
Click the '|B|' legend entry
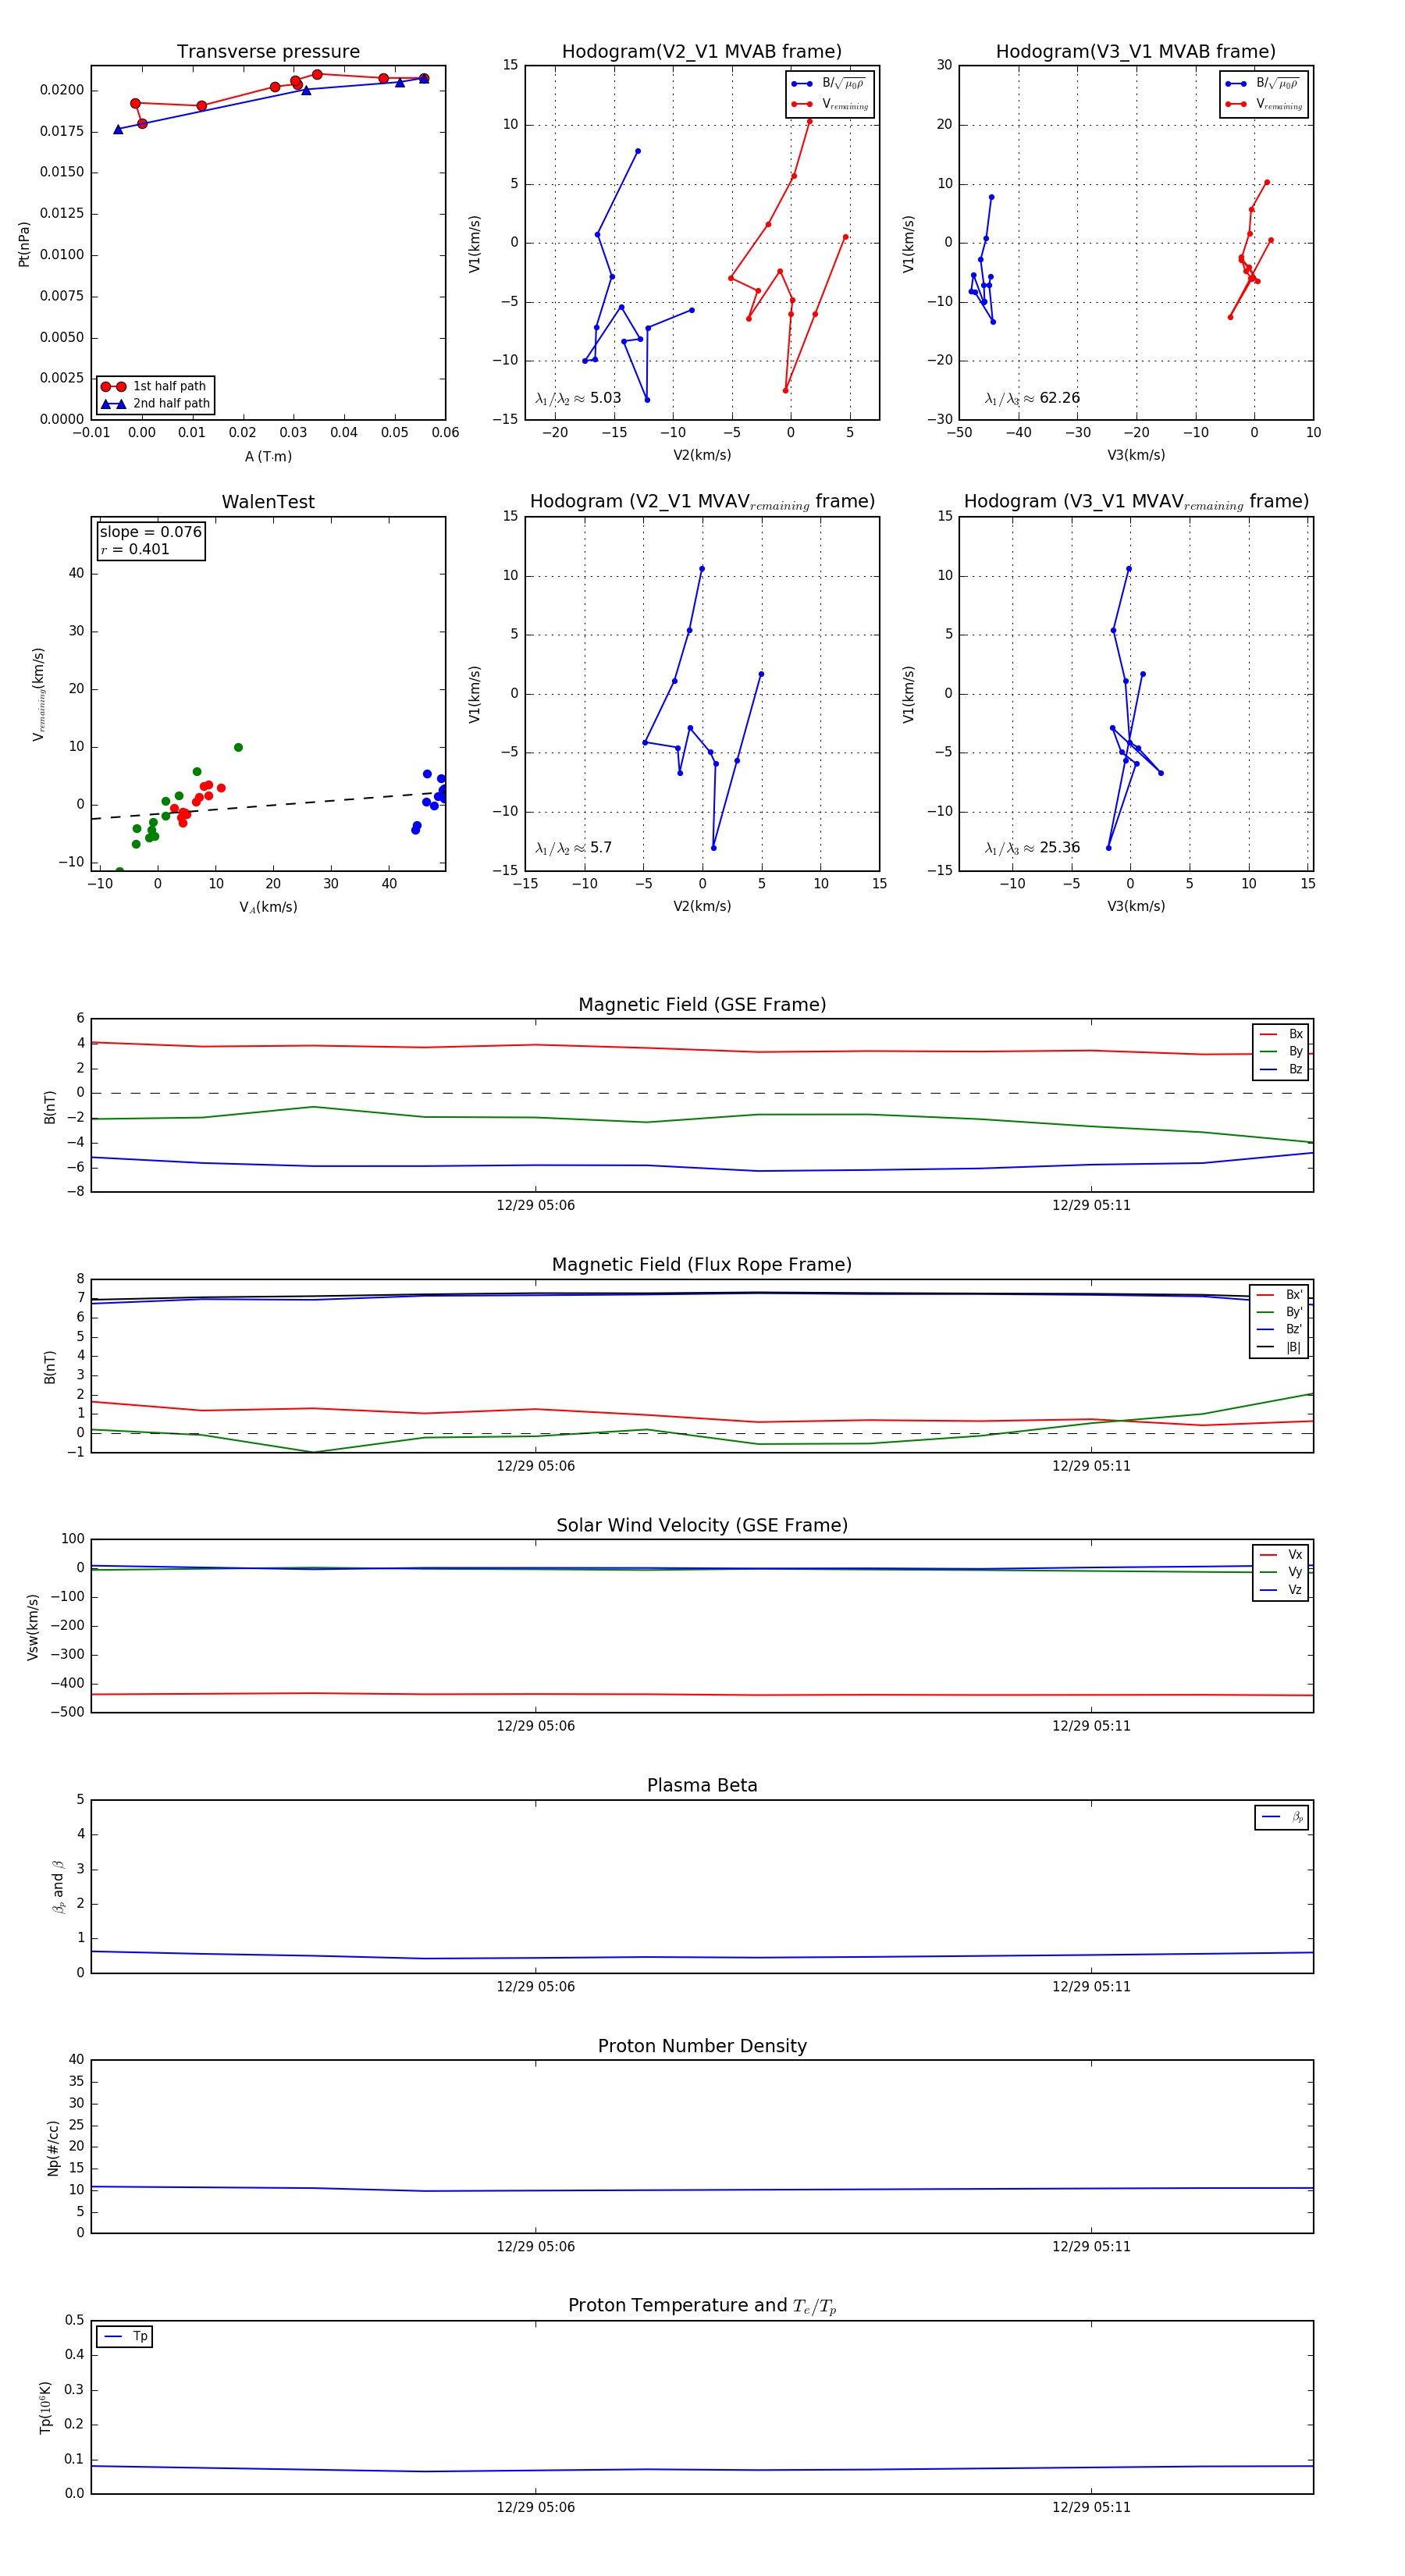click(x=1280, y=1347)
